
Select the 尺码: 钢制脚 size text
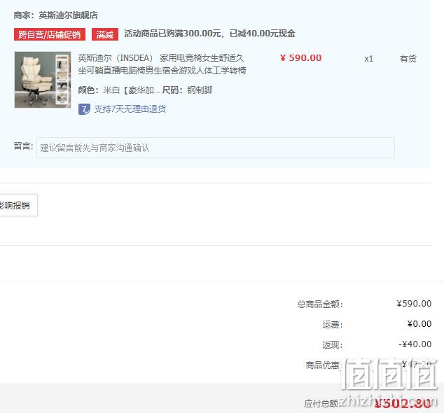click(187, 90)
